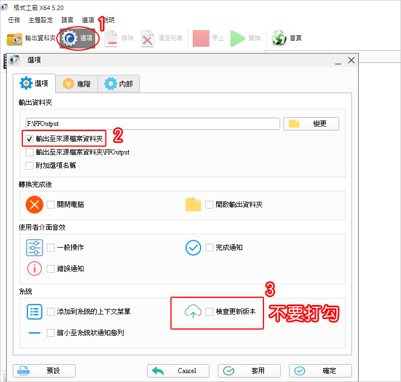Click the red info icon beside 錯誤通知
This screenshot has width=401, height=382.
point(35,269)
